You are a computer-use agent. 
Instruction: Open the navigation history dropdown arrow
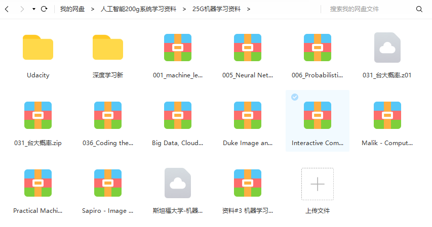33,9
